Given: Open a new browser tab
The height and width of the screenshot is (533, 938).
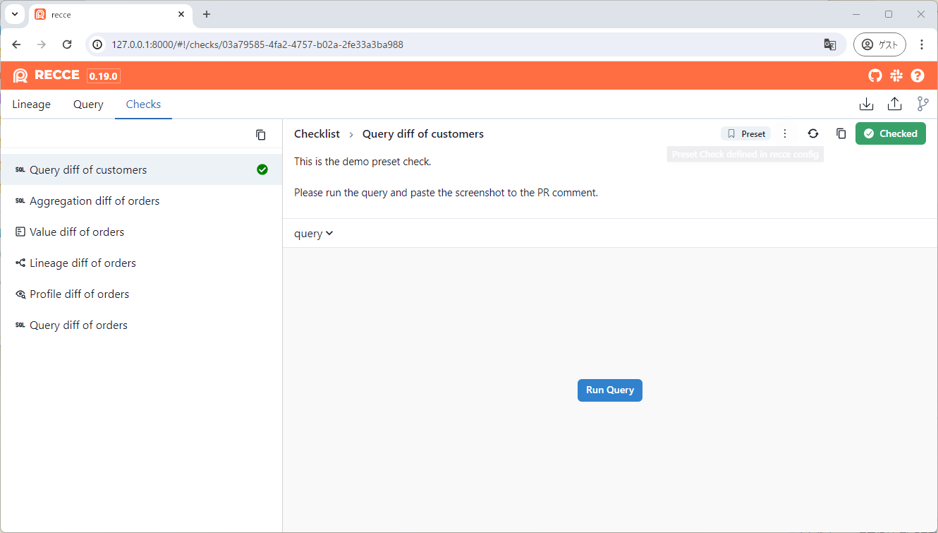Looking at the screenshot, I should coord(207,14).
